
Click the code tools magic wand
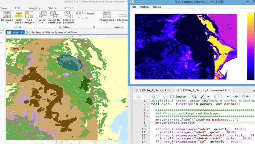203,96
